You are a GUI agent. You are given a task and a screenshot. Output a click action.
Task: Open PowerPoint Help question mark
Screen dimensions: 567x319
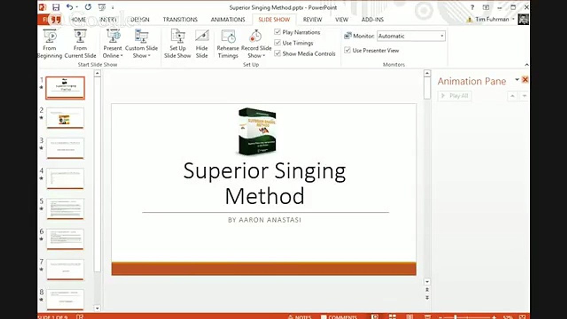pyautogui.click(x=473, y=8)
